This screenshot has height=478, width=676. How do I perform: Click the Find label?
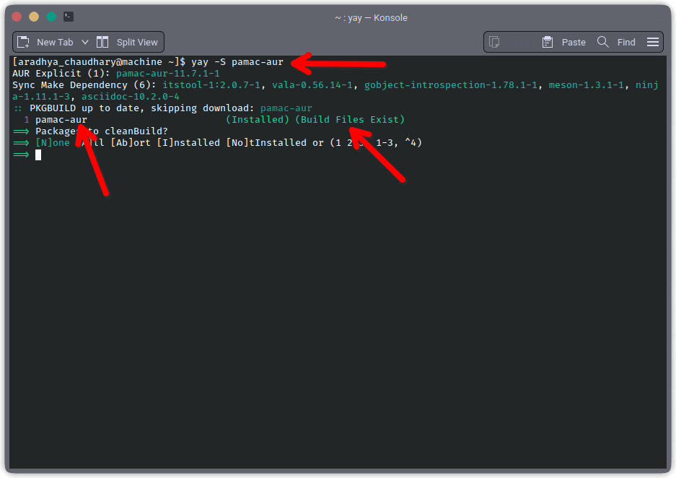(x=626, y=43)
